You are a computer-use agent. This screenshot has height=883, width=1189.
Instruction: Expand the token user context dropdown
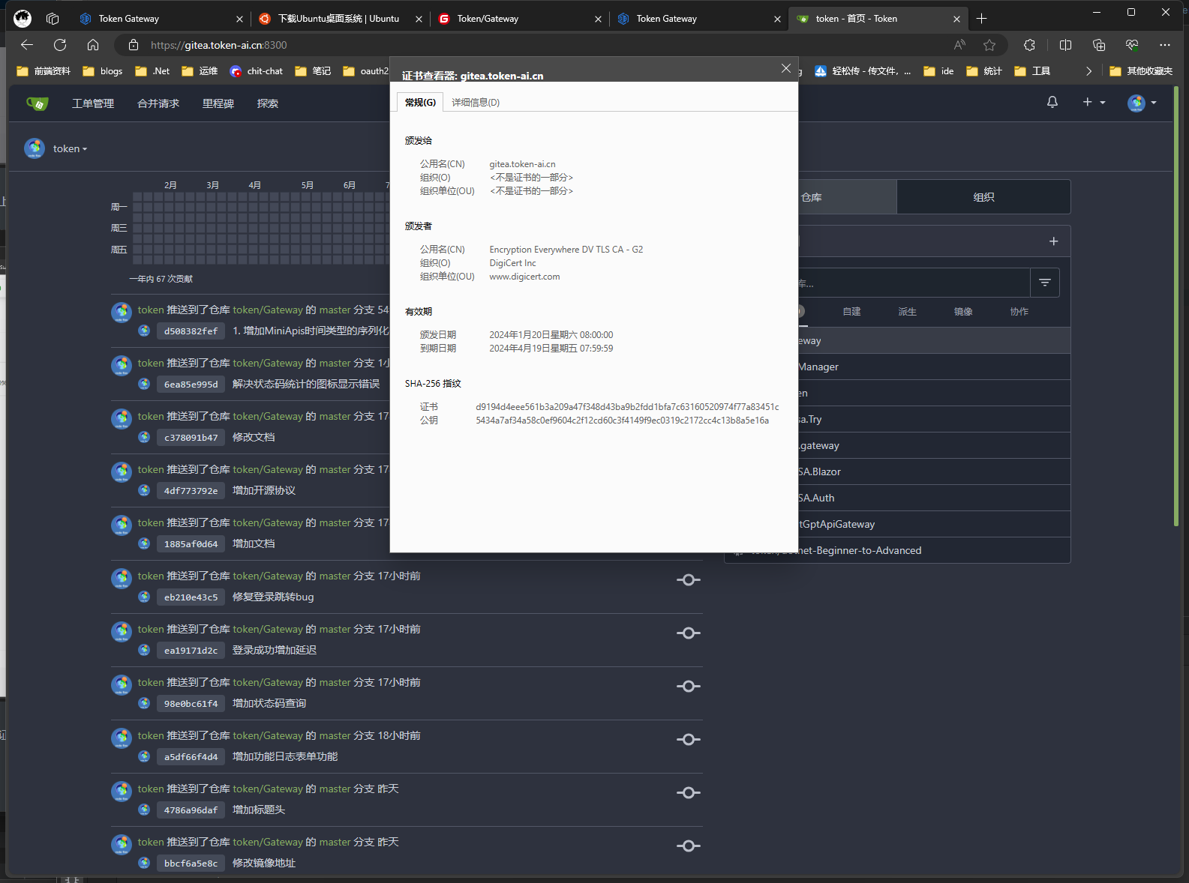click(x=70, y=149)
